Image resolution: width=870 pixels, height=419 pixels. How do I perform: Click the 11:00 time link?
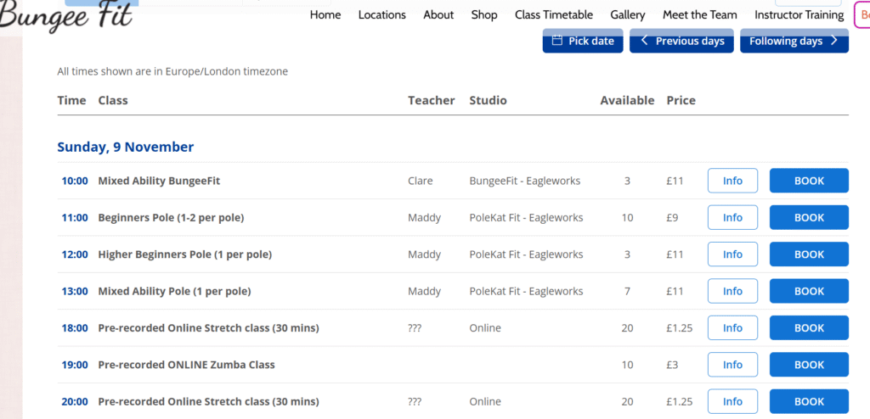pos(75,218)
